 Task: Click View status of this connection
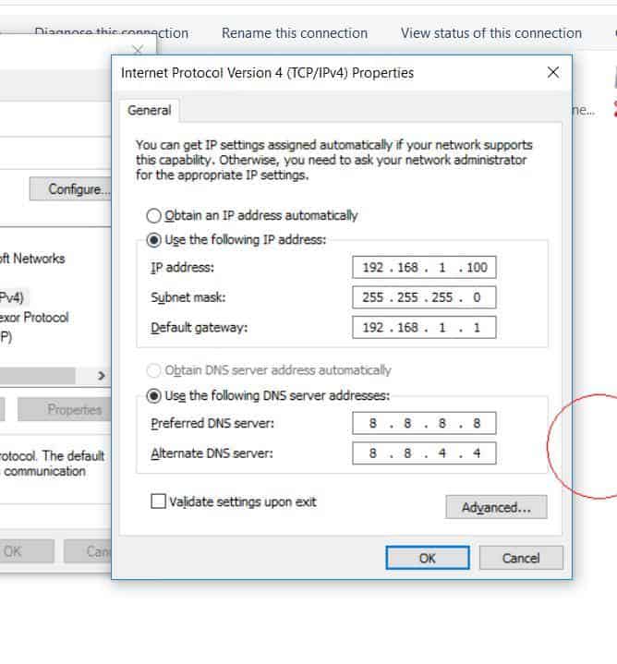490,33
